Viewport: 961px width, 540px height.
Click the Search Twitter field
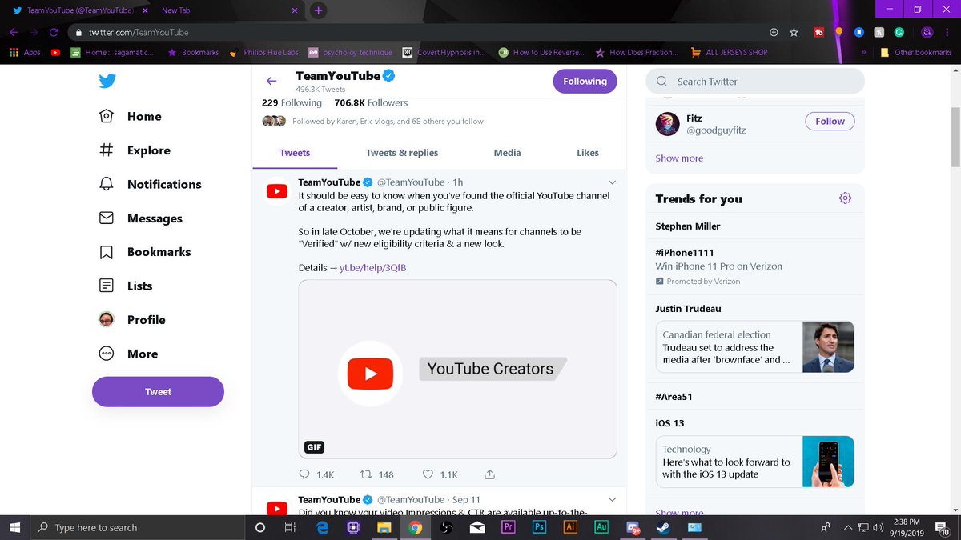click(x=755, y=81)
